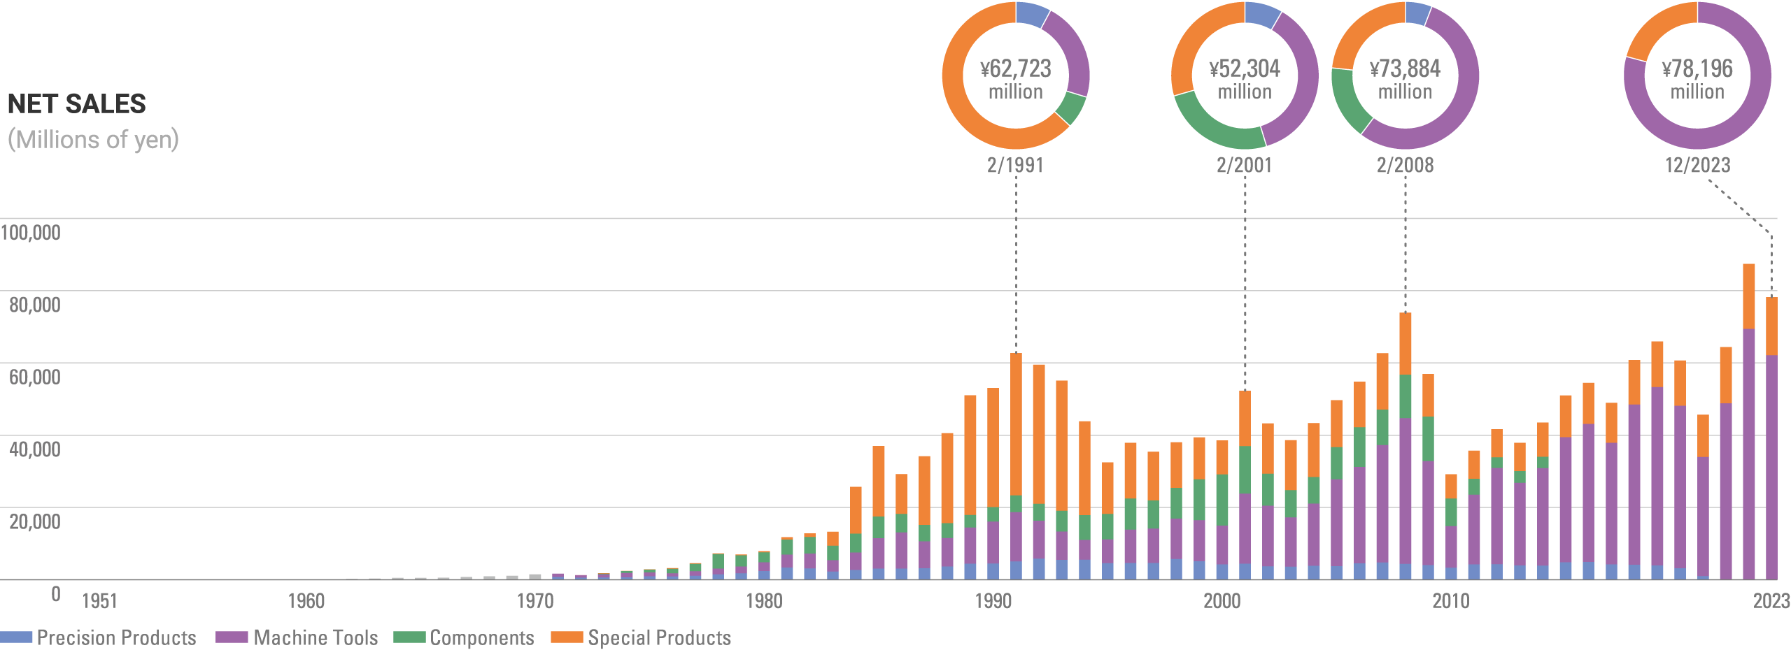Click the 100,000 y-axis label
The height and width of the screenshot is (650, 1791).
31,233
